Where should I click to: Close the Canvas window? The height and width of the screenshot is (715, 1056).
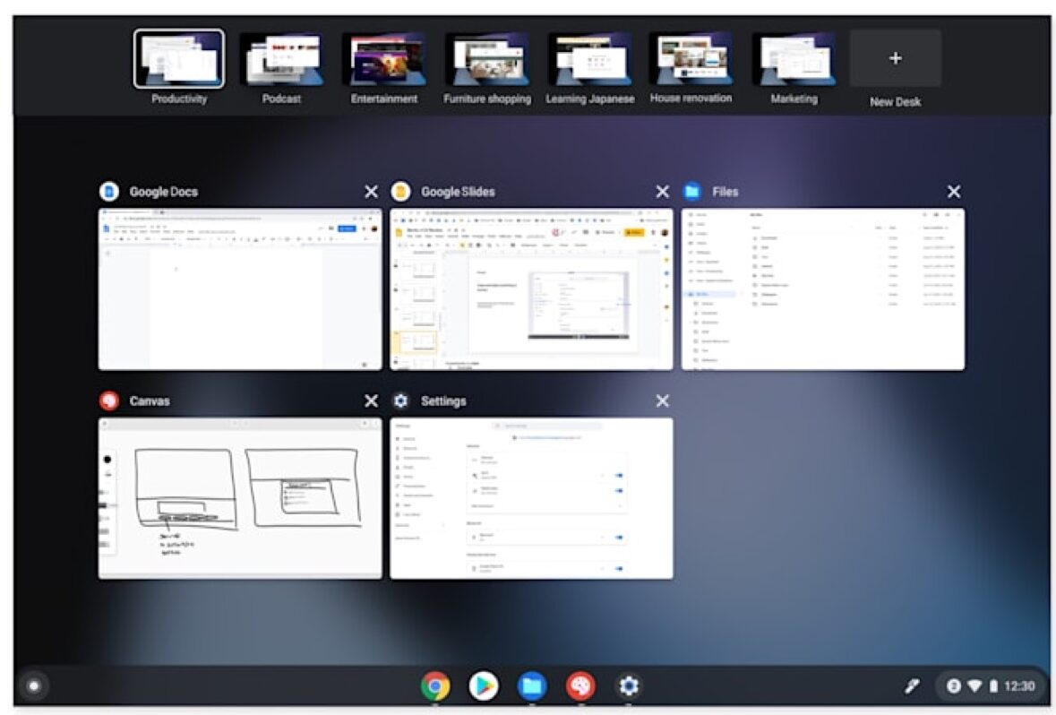tap(371, 401)
